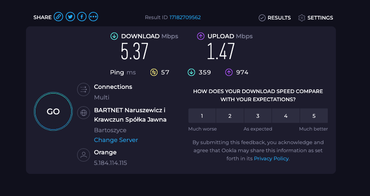Open result ID 17182709562 link

click(185, 17)
